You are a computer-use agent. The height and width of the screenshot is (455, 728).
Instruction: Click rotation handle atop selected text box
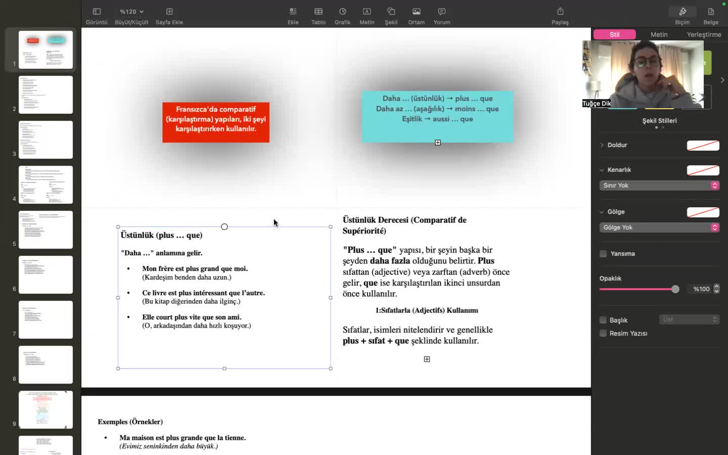coord(224,226)
